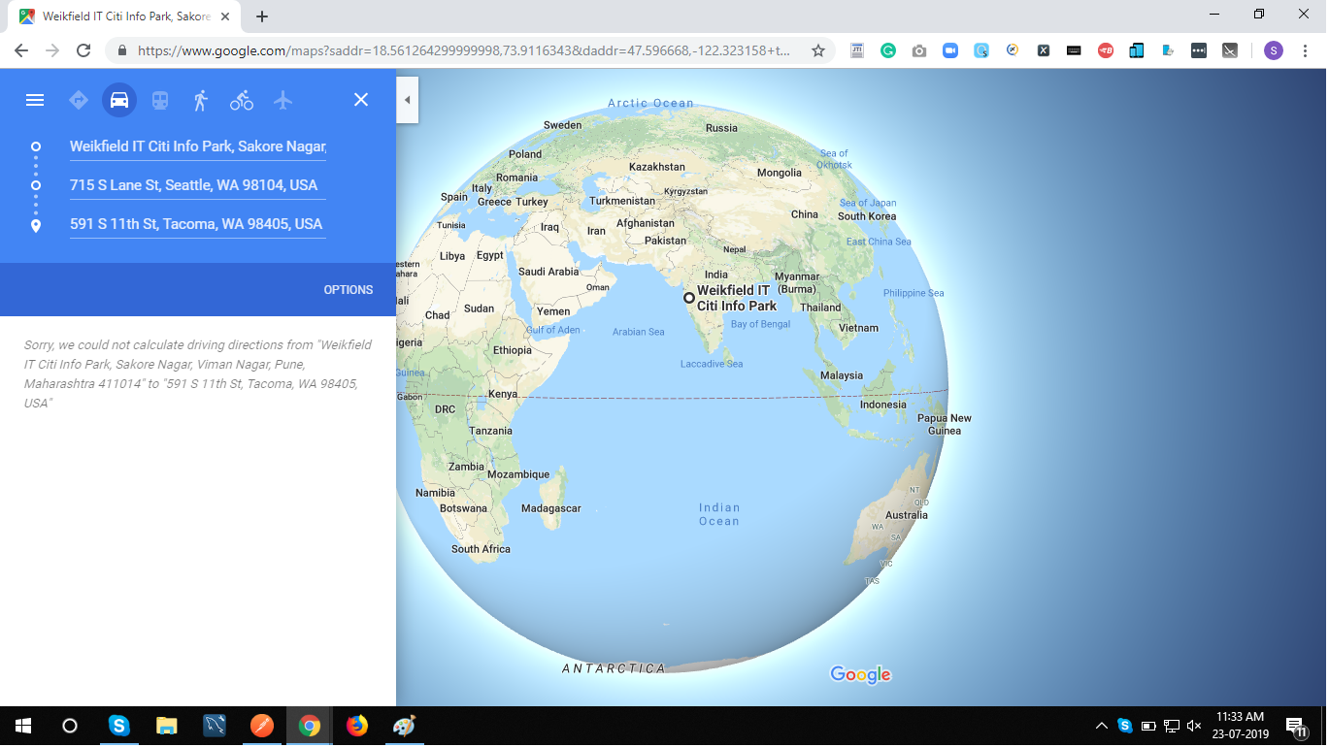Viewport: 1329px width, 747px height.
Task: Edit the Weikfield IT Citi Info Park origin field
Action: point(198,146)
